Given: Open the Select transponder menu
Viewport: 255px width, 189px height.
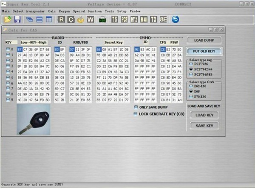Looking at the screenshot, I should (x=30, y=10).
